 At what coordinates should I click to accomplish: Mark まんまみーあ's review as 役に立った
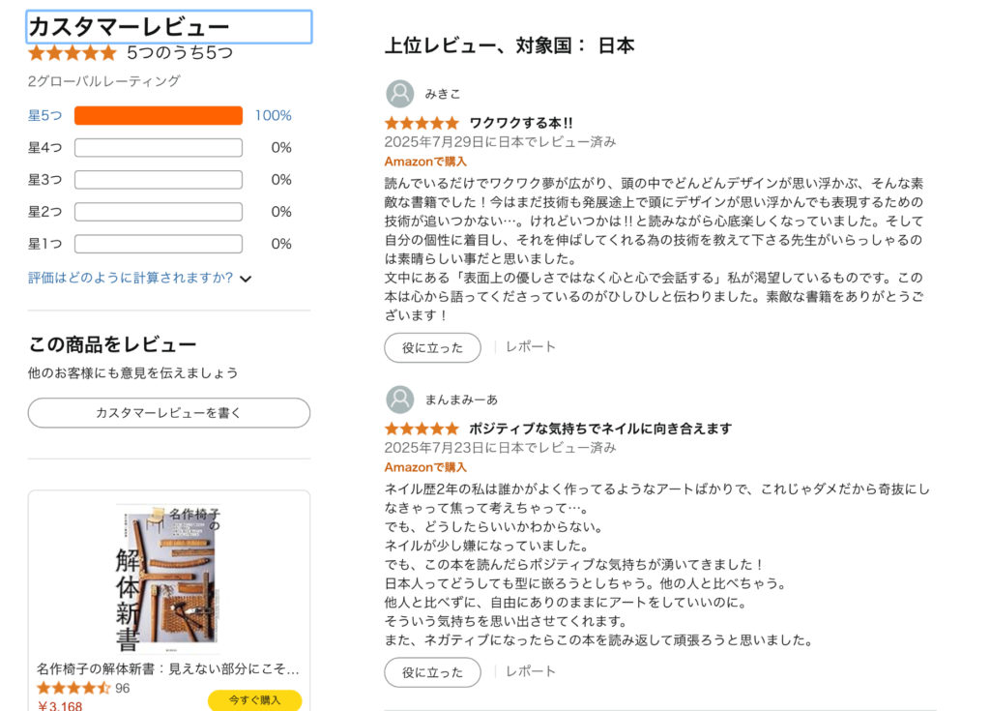point(432,671)
